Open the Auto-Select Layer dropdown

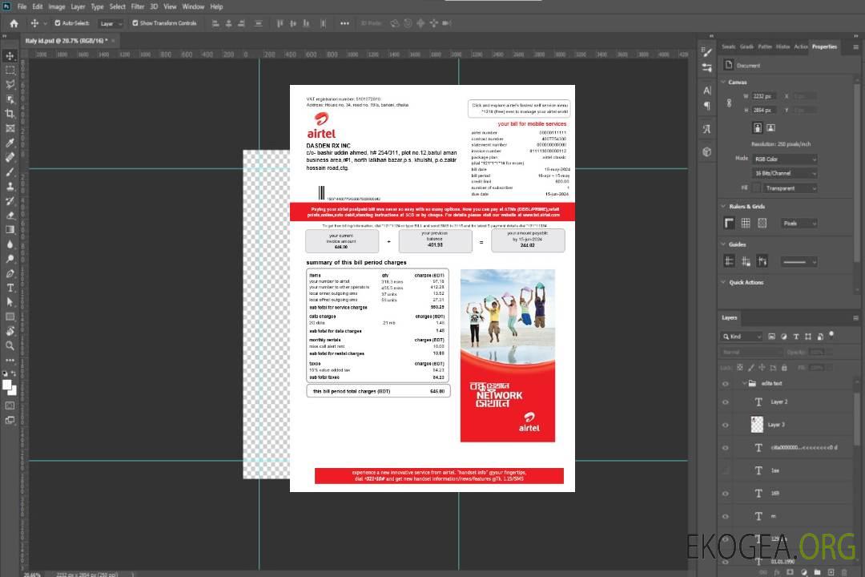(x=111, y=23)
